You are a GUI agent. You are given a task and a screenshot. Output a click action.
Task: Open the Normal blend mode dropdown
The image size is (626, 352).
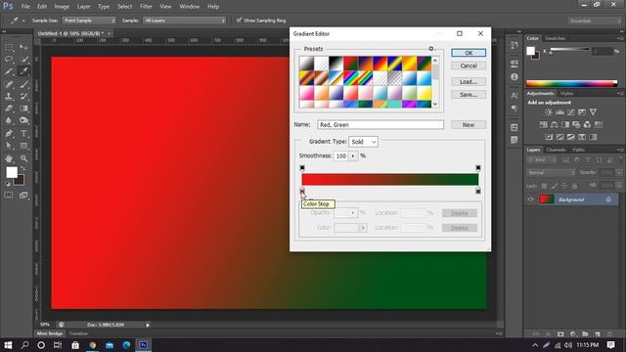click(x=552, y=173)
